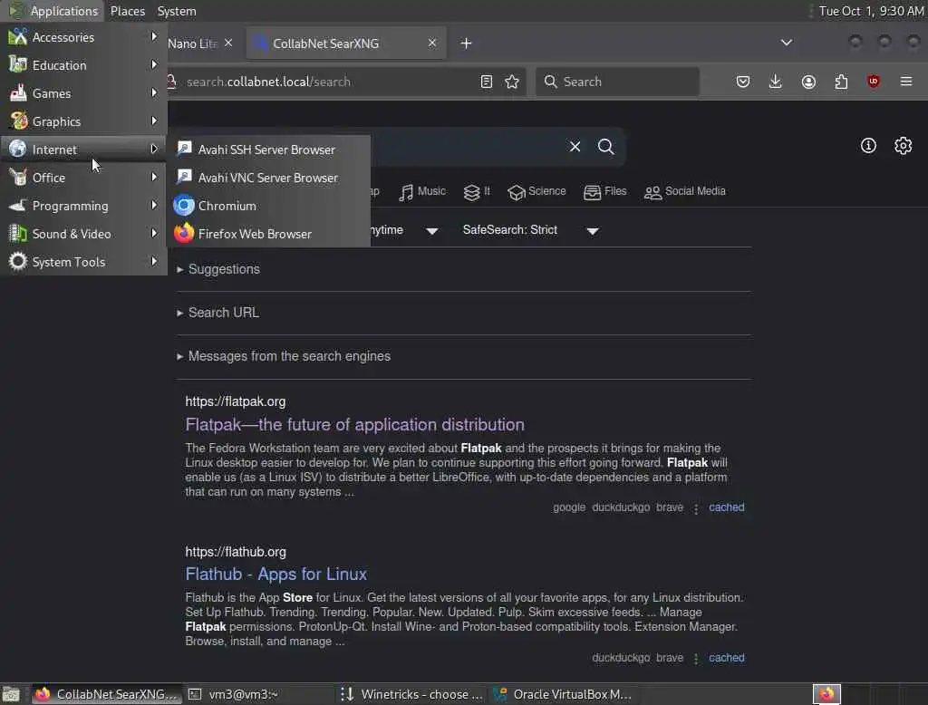Select the Files search category
Screen dimensions: 928x705
(604, 192)
